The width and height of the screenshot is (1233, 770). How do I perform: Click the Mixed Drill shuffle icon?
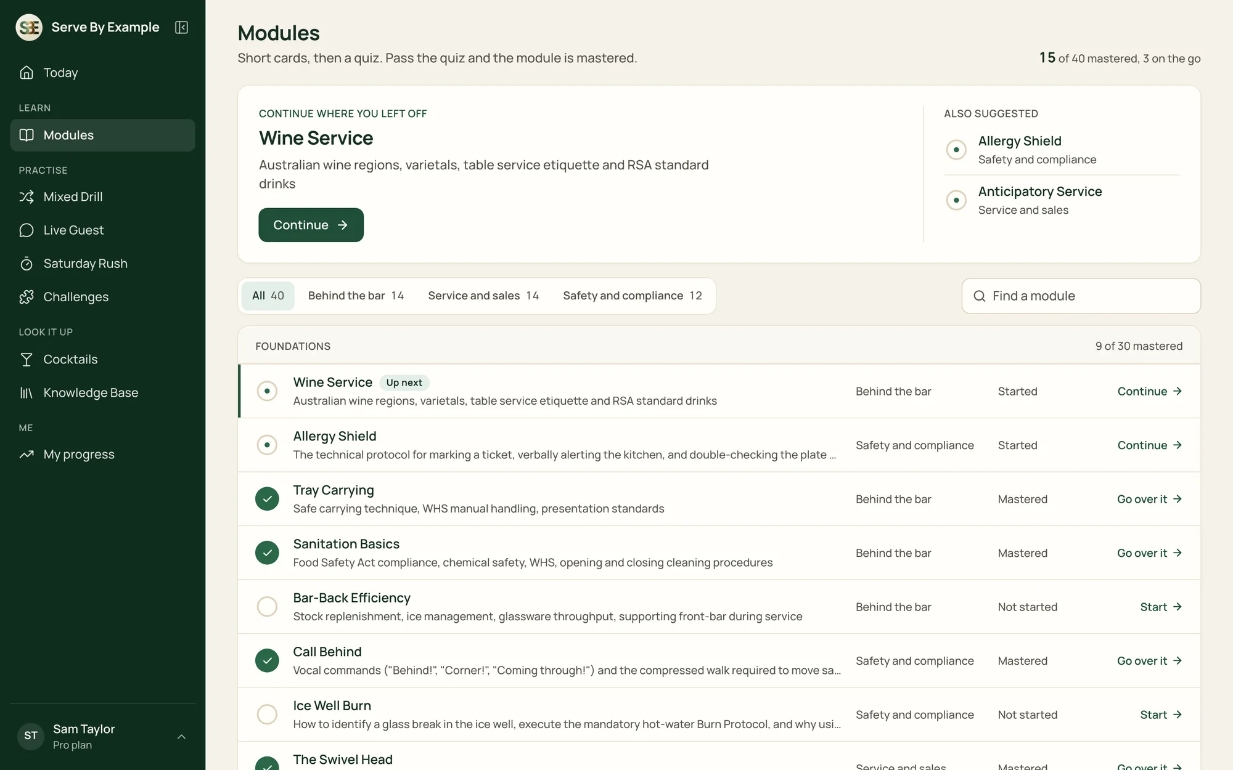tap(27, 197)
